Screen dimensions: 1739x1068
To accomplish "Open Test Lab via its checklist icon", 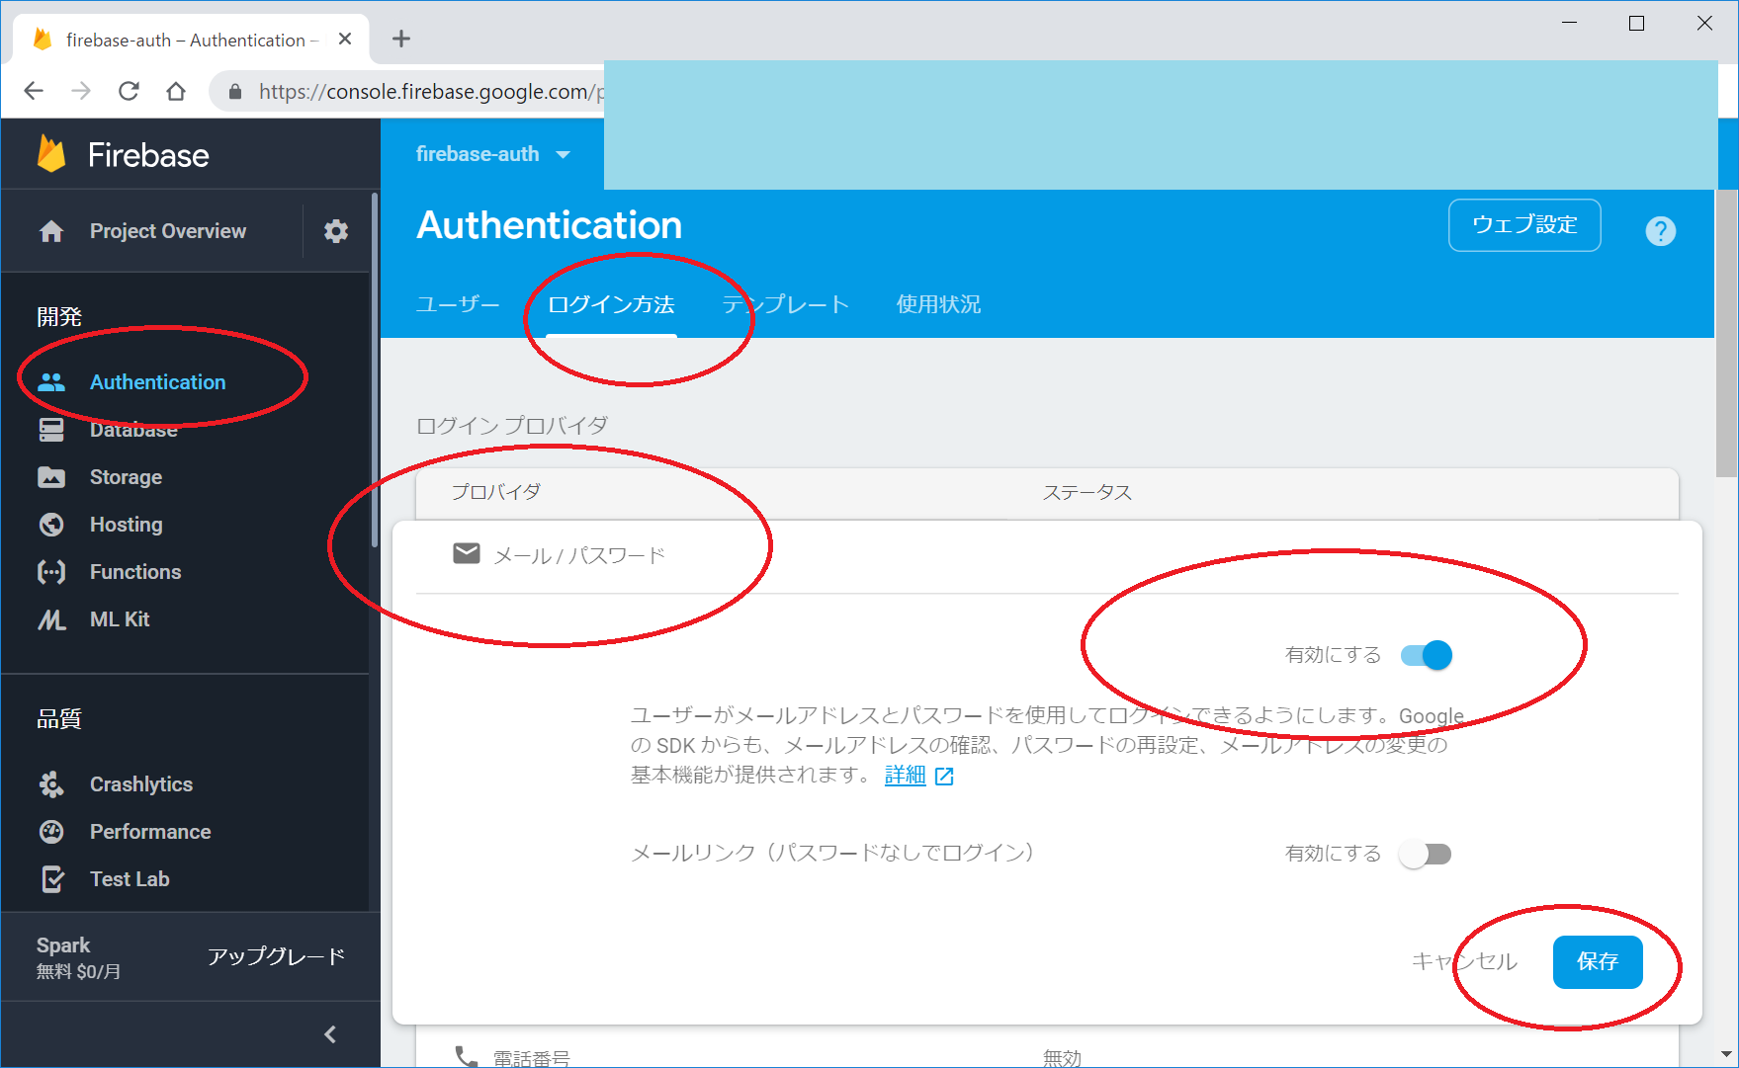I will tap(51, 879).
